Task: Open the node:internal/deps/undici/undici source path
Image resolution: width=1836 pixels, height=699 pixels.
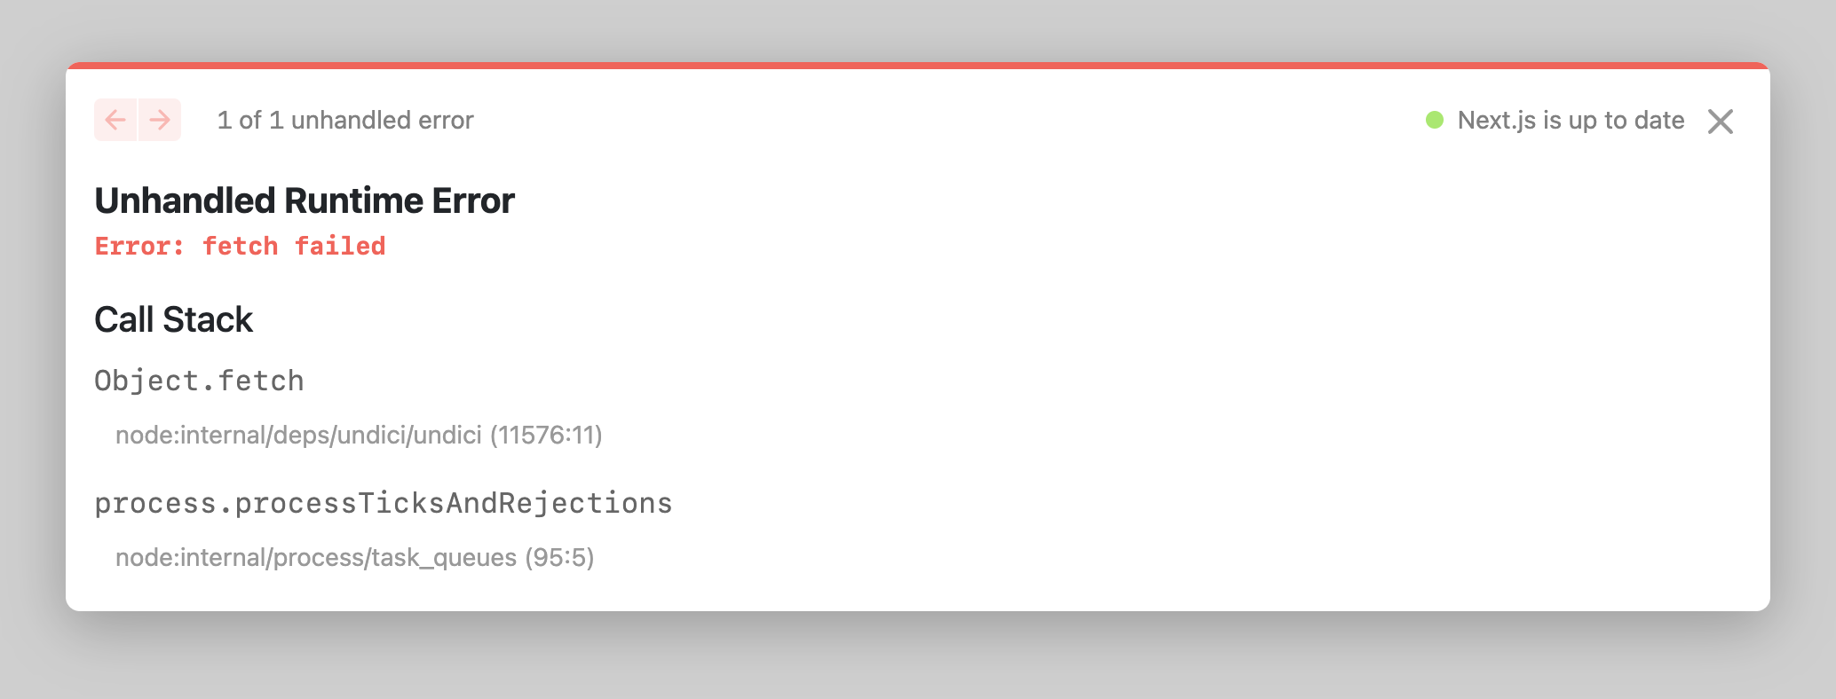Action: click(298, 435)
